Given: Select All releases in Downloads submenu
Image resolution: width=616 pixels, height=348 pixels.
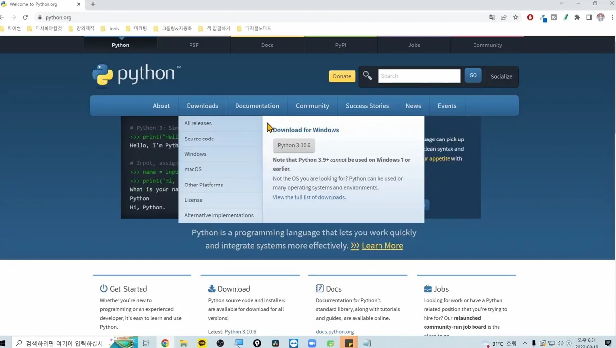Looking at the screenshot, I should click(220, 123).
